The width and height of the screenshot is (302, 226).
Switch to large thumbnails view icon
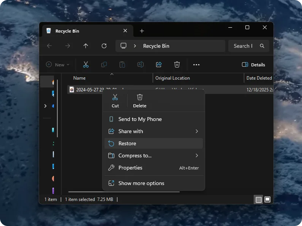267,199
